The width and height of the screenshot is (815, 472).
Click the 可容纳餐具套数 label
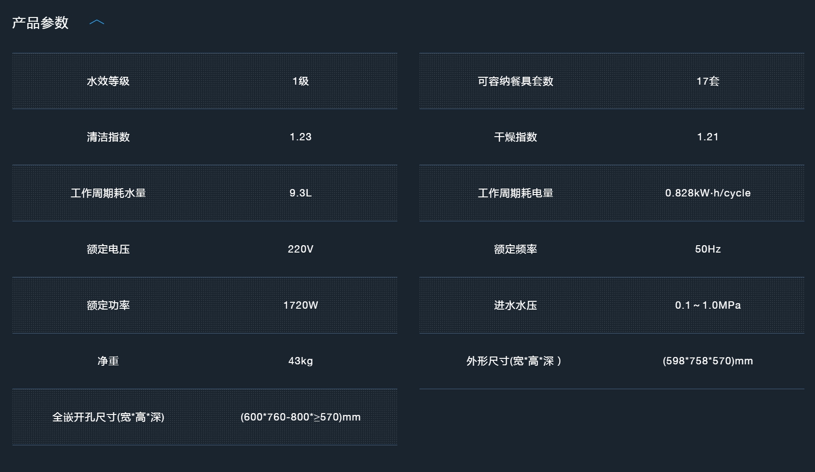(515, 81)
